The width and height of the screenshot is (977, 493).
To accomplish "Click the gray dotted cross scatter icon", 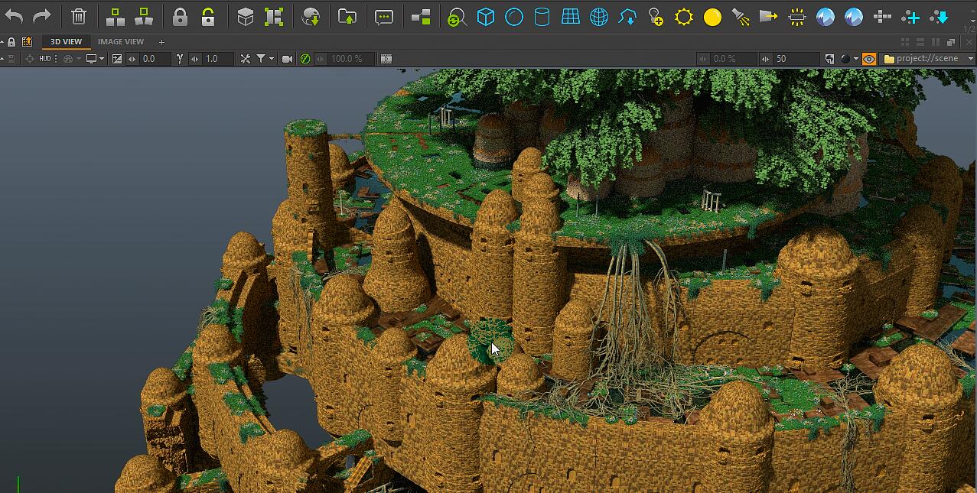I will 882,16.
